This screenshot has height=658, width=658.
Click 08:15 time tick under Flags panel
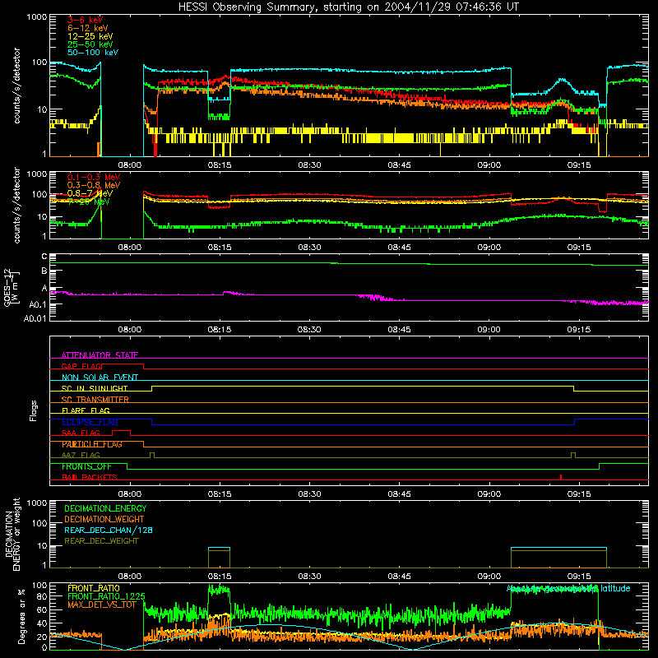[x=220, y=494]
